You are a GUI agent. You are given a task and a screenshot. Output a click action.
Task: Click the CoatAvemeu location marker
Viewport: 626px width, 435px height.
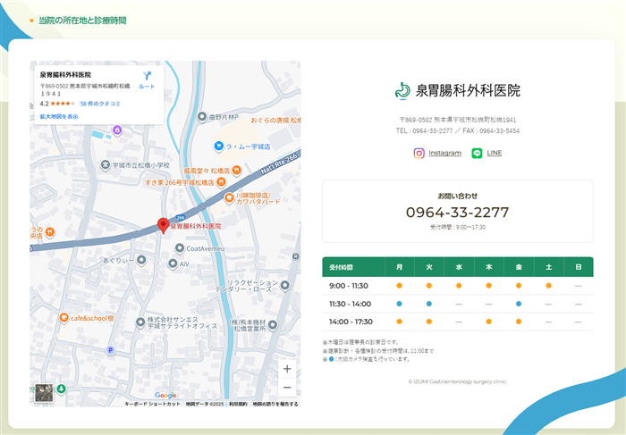coord(180,248)
